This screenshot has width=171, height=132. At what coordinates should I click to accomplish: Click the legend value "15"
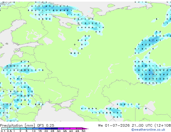coord(40,131)
